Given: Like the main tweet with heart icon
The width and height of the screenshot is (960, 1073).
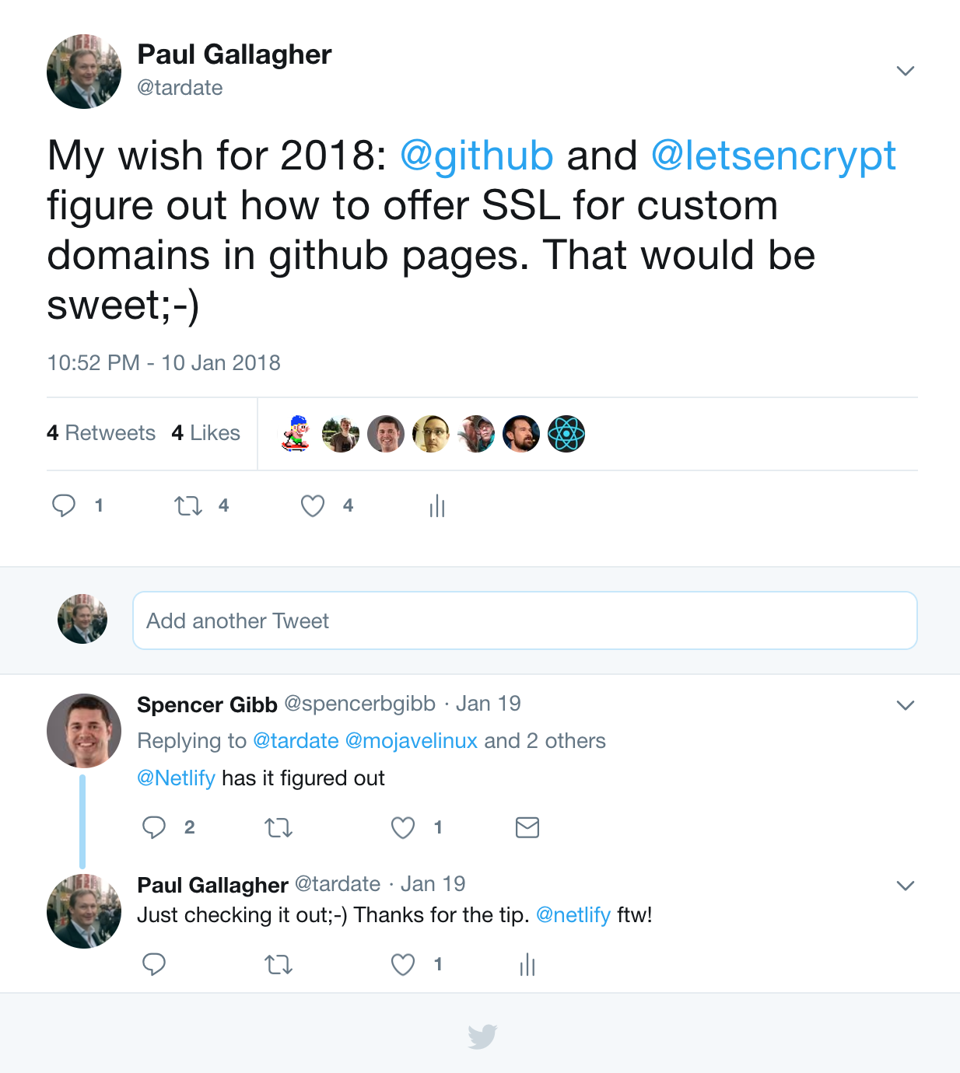Looking at the screenshot, I should click(313, 506).
